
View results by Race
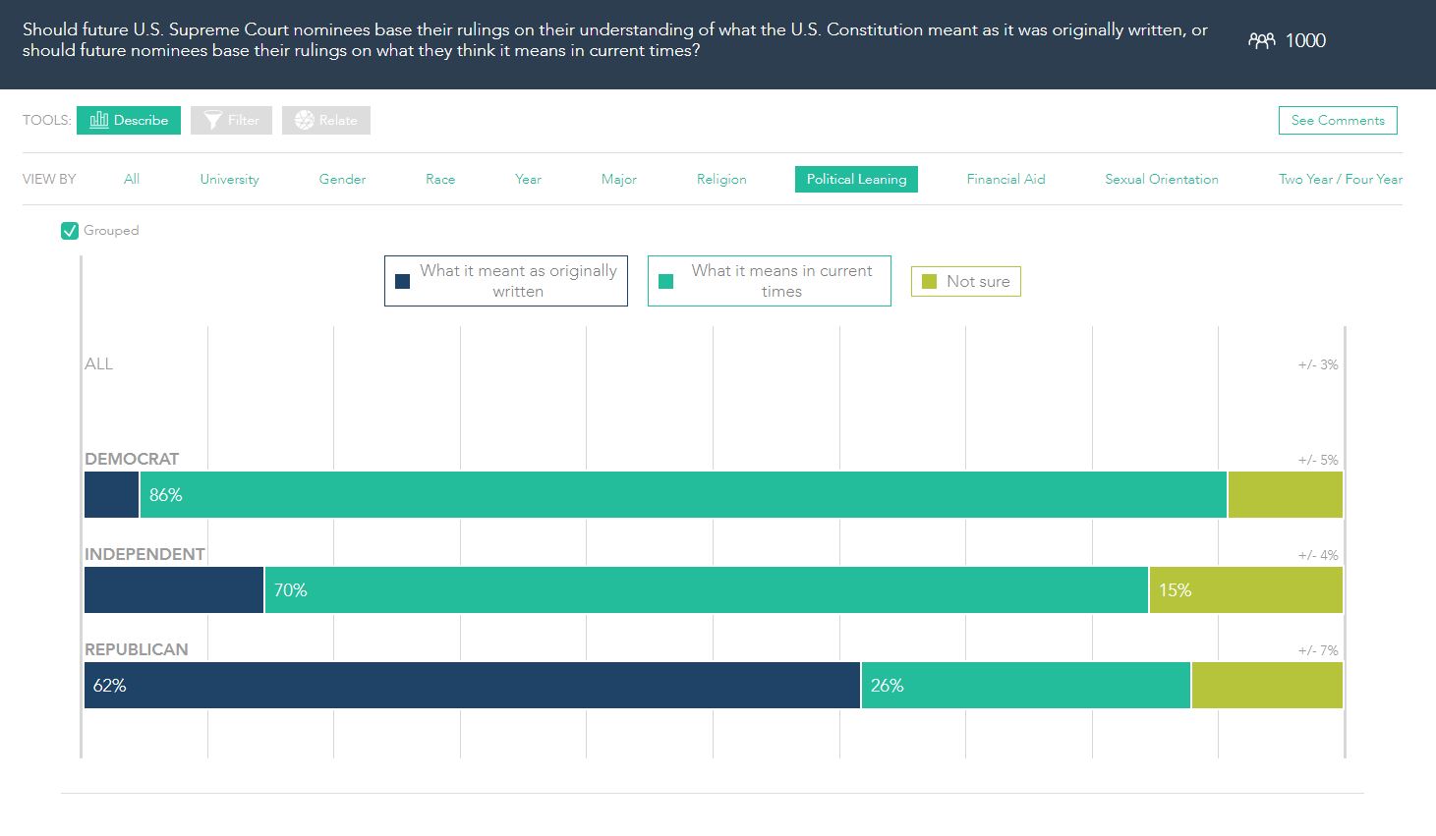[440, 179]
